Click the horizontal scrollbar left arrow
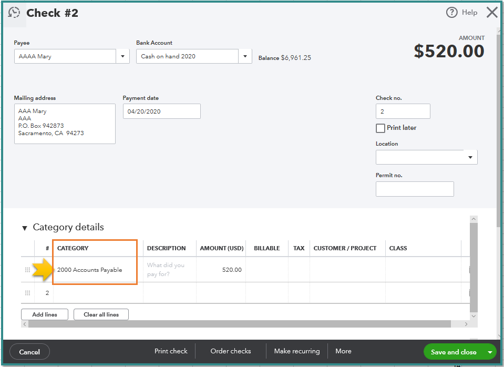This screenshot has height=367, width=504. click(25, 324)
